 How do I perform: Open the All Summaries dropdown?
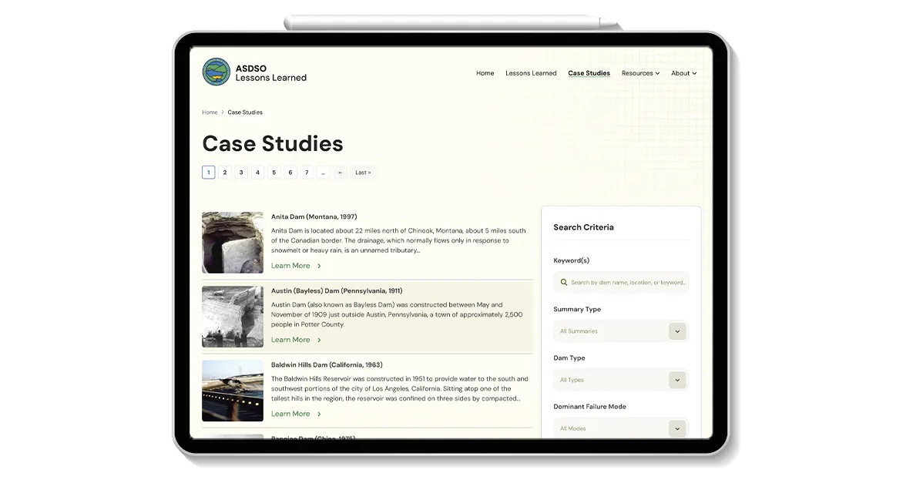[621, 330]
